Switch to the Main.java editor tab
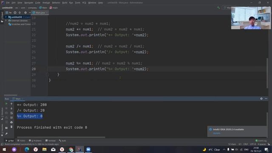Screen dimensions: 272x153 tap(40, 13)
